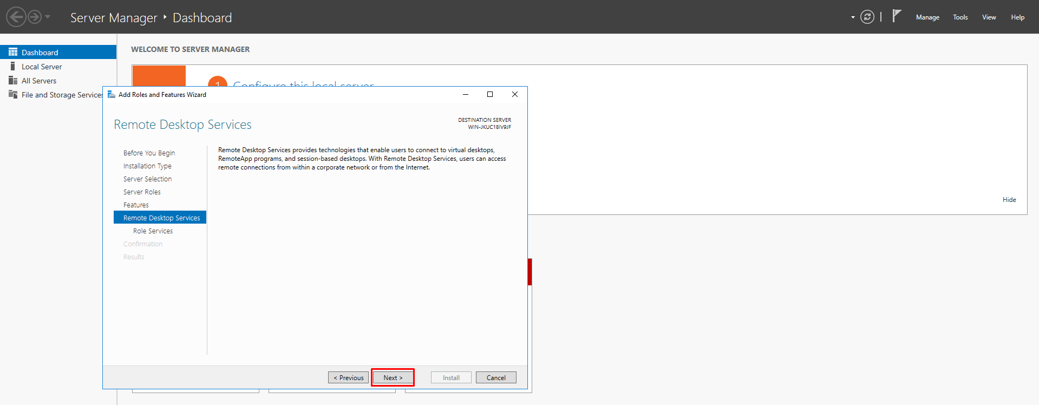Click the WELCOME TO SERVER MANAGER heading
The image size is (1039, 405).
191,49
